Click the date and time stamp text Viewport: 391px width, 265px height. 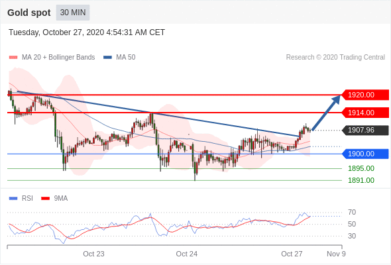[87, 32]
